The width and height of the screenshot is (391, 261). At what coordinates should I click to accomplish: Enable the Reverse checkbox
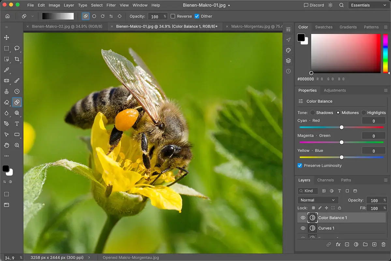173,16
